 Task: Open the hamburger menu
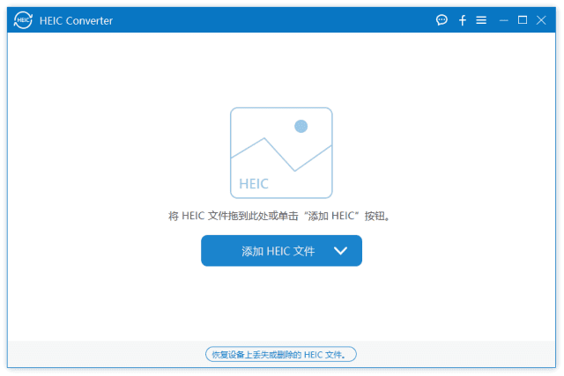click(481, 20)
